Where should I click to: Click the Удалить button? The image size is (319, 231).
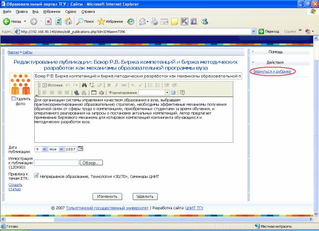[x=145, y=196]
